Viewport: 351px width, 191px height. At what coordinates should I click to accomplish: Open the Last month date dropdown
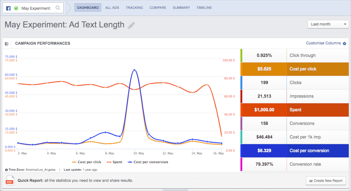[x=328, y=24]
